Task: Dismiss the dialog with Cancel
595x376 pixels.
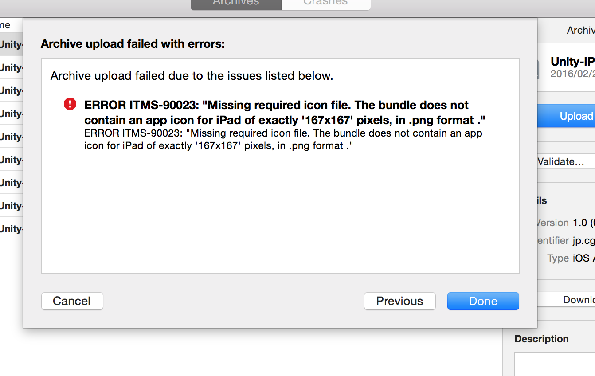Action: click(72, 301)
